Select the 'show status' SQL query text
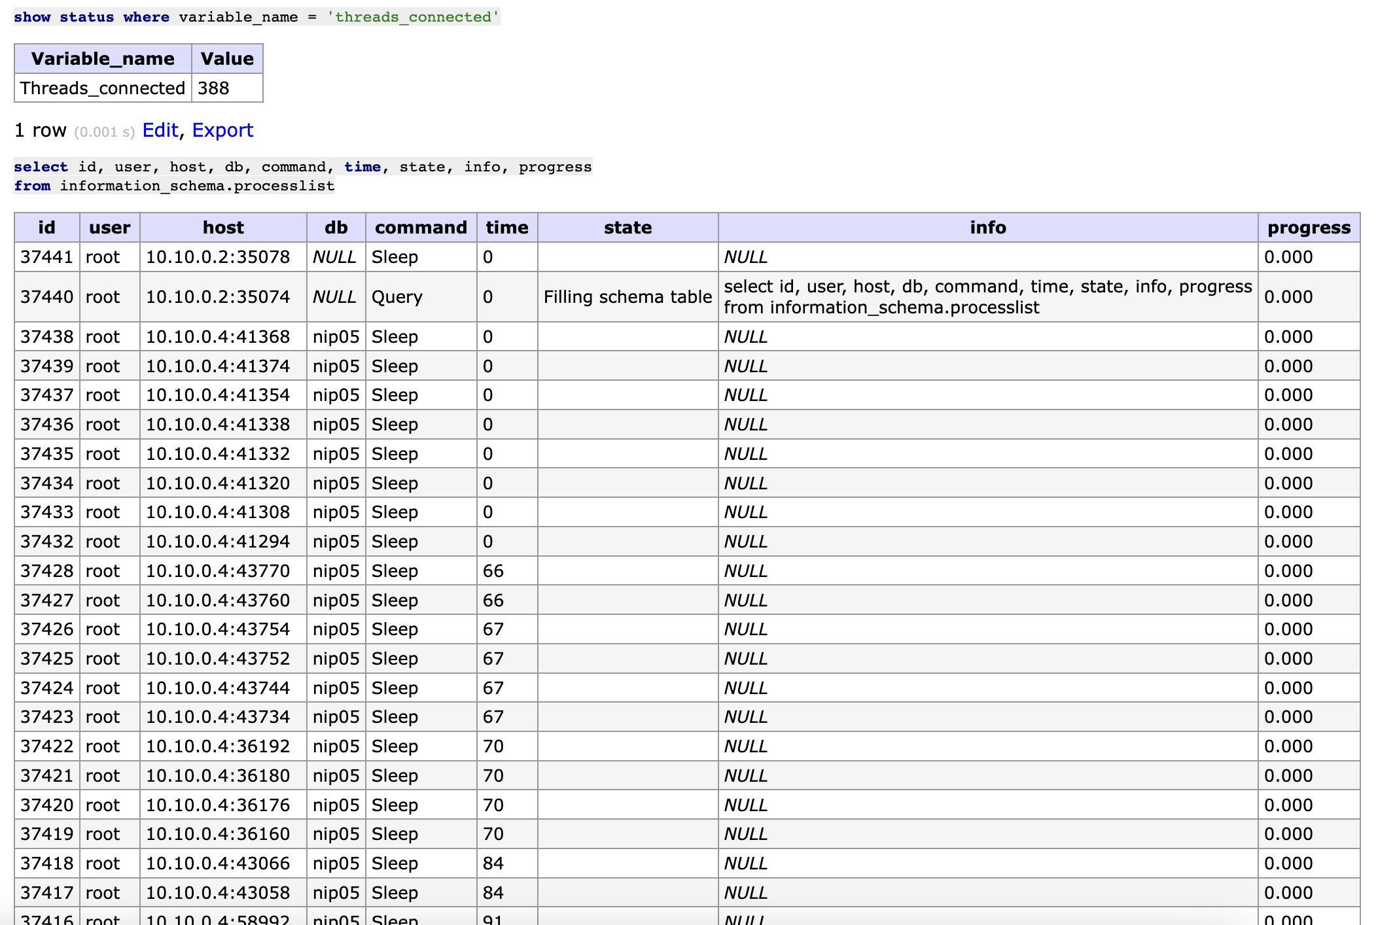This screenshot has width=1378, height=925. 256,17
